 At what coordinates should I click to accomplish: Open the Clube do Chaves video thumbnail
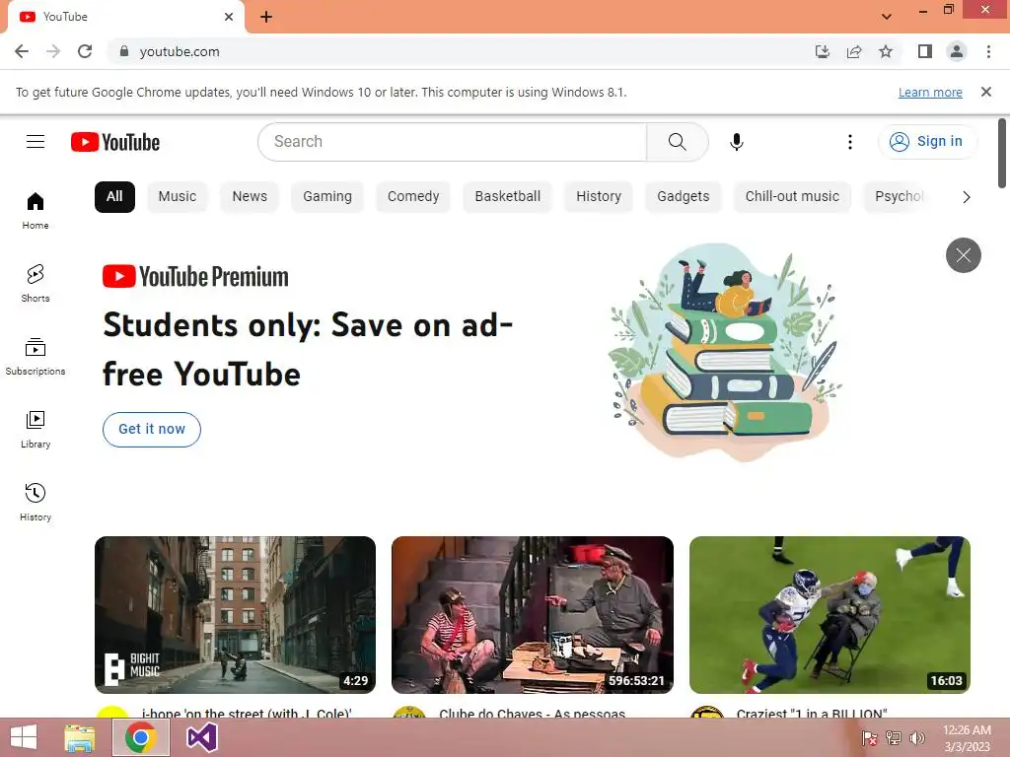532,615
